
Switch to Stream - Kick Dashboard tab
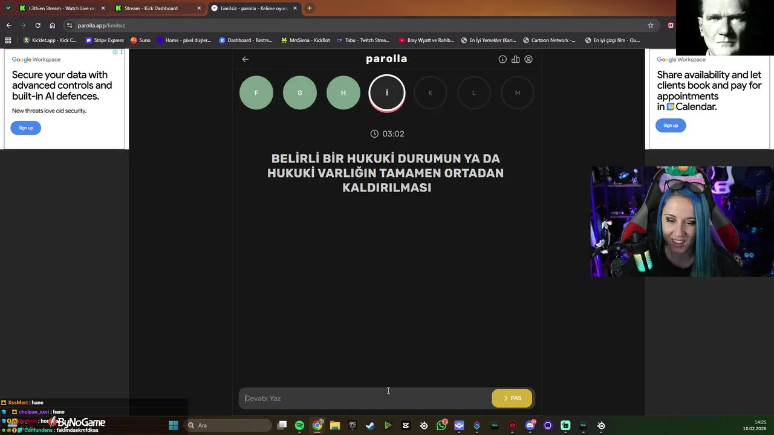point(157,8)
